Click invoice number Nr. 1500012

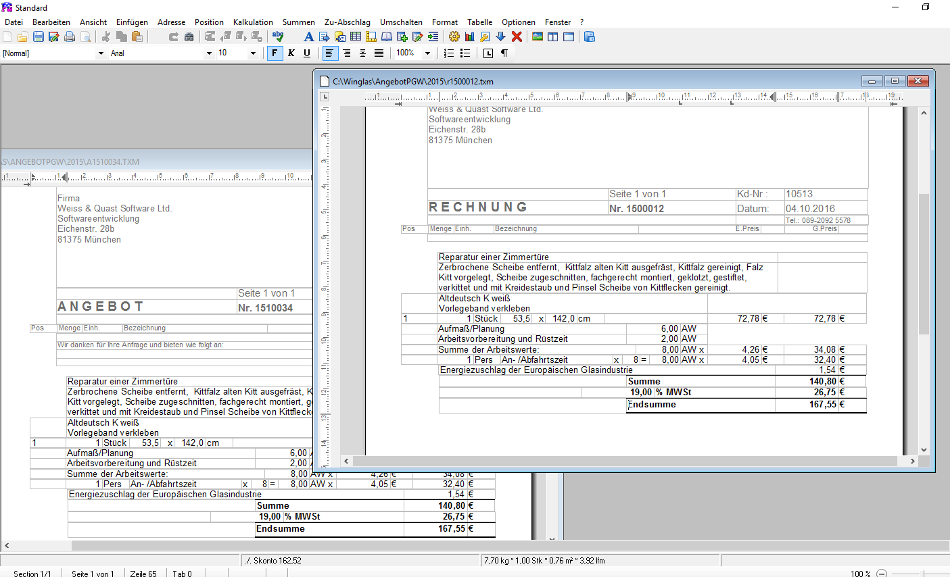pyautogui.click(x=636, y=209)
